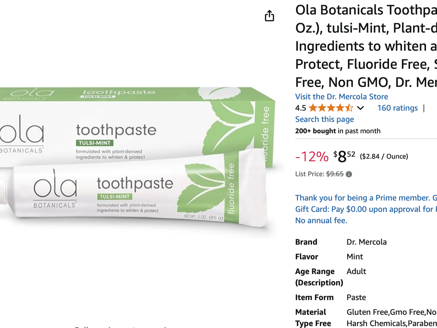Click the orange star rating icons
This screenshot has width=437, height=328.
coord(331,108)
